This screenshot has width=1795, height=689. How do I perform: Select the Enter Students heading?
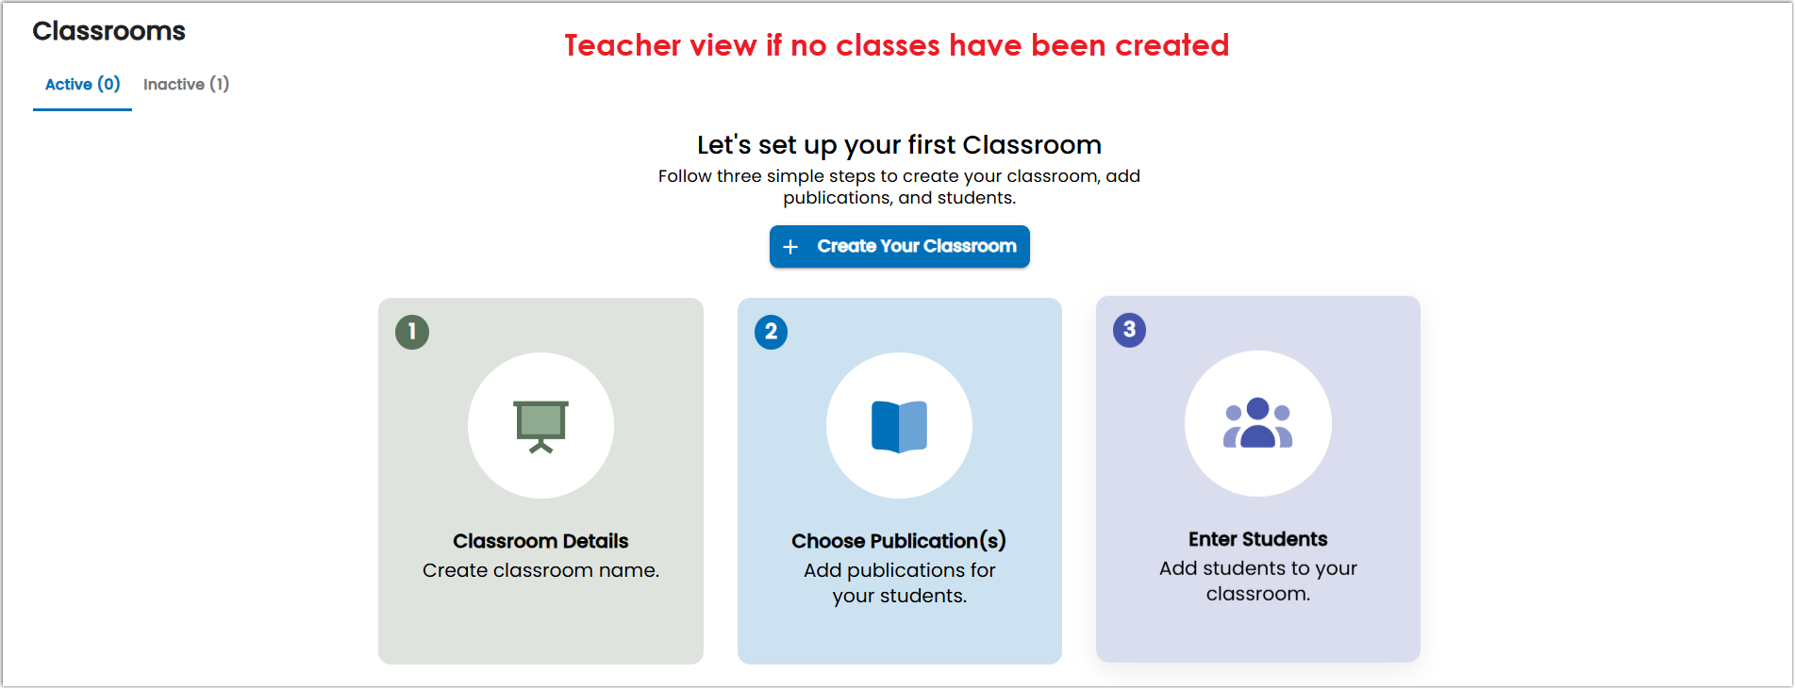click(x=1257, y=539)
